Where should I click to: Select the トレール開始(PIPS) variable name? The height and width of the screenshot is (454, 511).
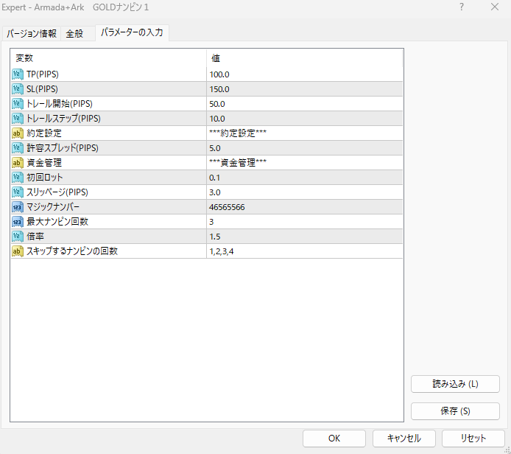tap(60, 104)
